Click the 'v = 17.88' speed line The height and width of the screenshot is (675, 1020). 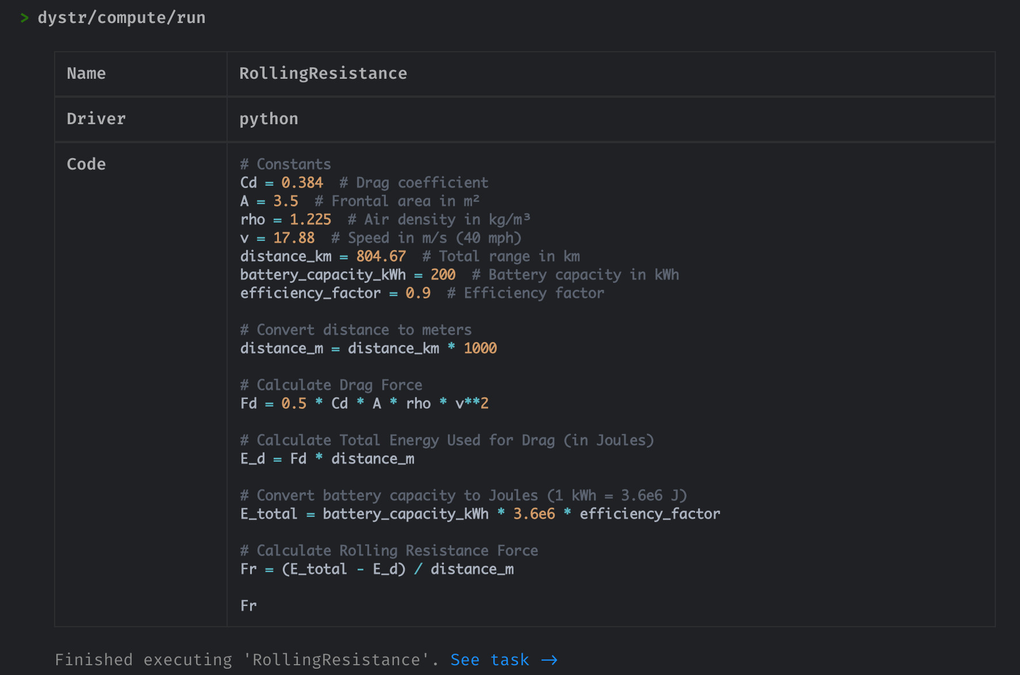(x=381, y=238)
